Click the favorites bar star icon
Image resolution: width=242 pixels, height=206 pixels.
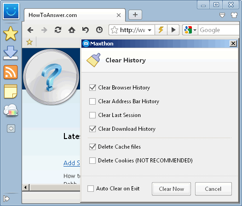(29, 42)
